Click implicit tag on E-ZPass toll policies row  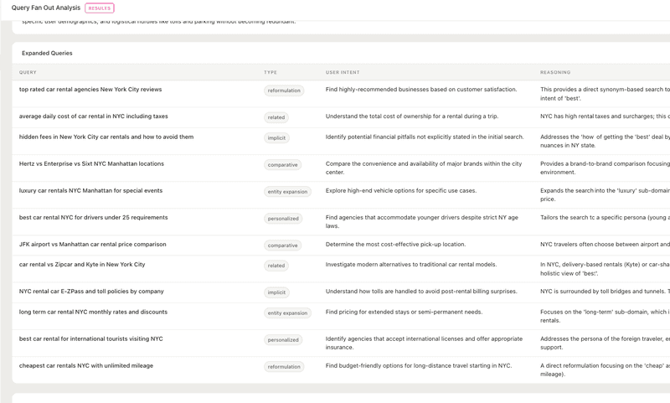click(x=276, y=293)
